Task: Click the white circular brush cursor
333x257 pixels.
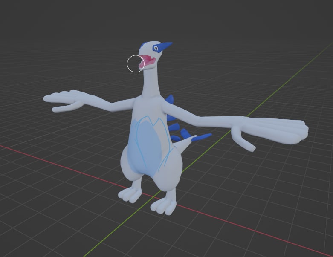Action: 136,64
